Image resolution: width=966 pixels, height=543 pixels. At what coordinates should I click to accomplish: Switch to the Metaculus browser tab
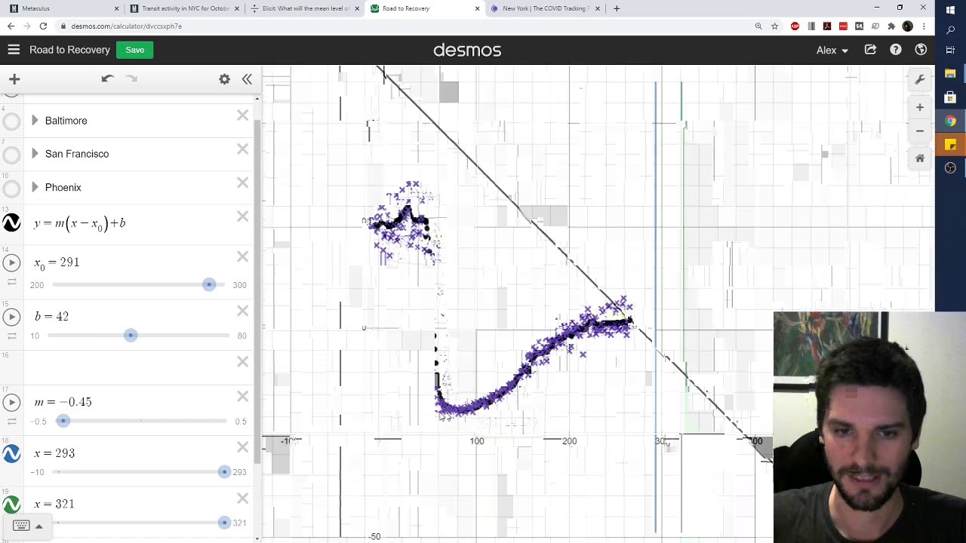[63, 8]
